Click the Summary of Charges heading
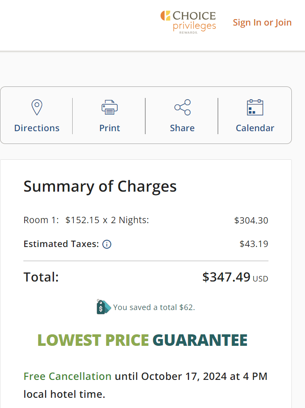 pyautogui.click(x=100, y=187)
